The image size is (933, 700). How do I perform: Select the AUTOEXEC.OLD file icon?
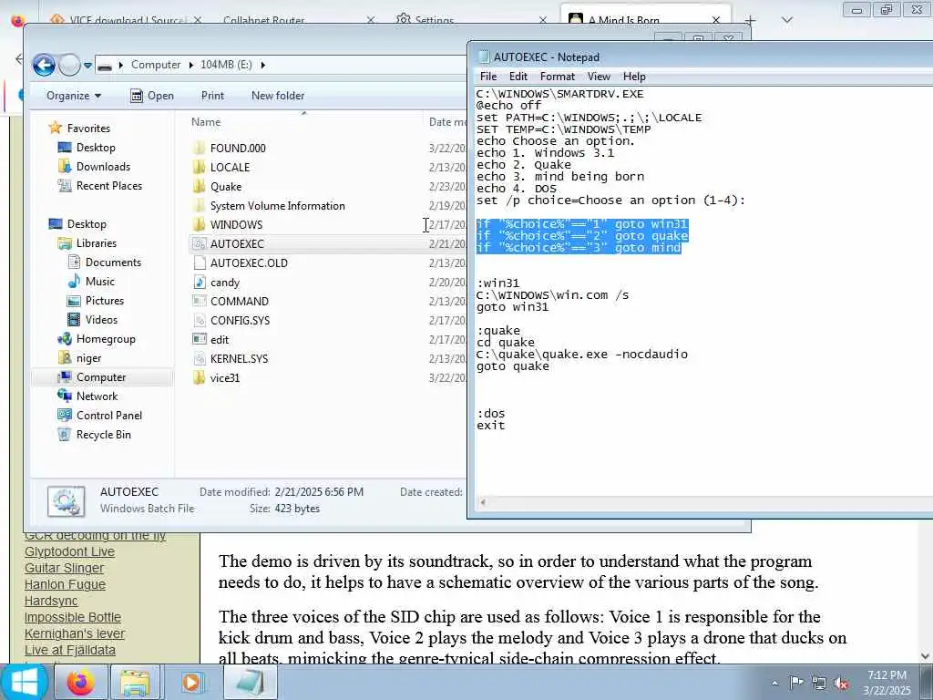(x=200, y=263)
